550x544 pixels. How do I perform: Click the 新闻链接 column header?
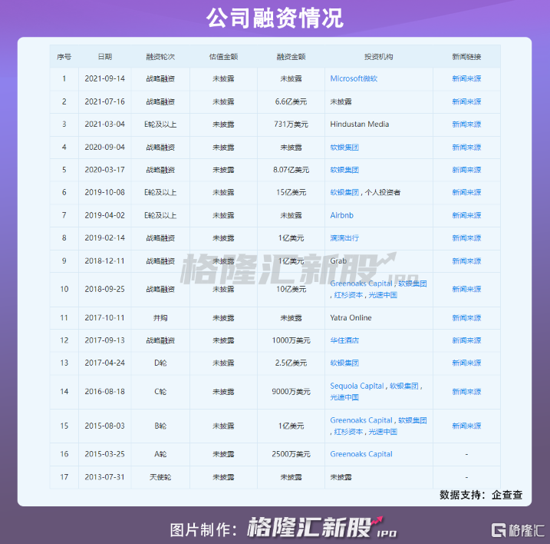(x=466, y=57)
